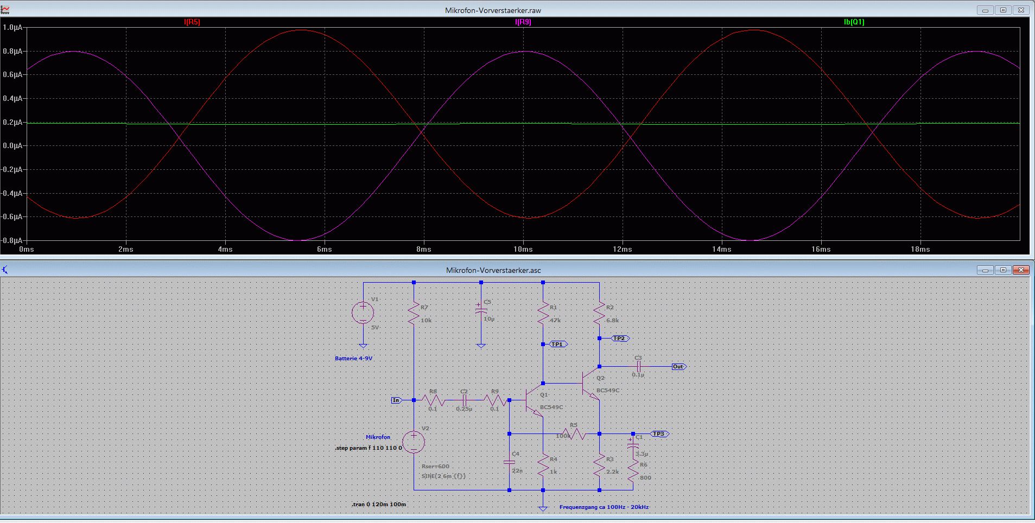Select the R5 100k feedback resistor

click(x=574, y=434)
